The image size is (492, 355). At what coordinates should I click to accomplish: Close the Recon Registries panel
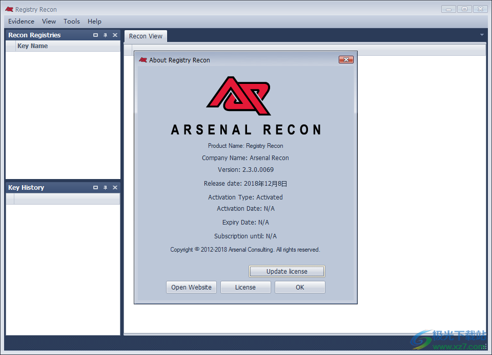click(x=115, y=35)
